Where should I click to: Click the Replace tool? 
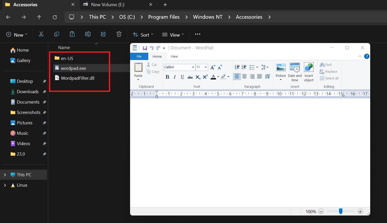(329, 71)
